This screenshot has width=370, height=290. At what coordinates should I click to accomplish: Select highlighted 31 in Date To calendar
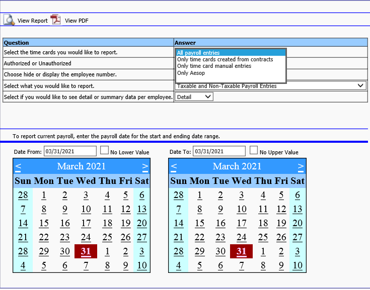(x=242, y=251)
